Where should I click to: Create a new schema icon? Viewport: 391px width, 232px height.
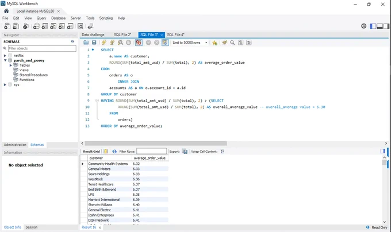coord(36,26)
